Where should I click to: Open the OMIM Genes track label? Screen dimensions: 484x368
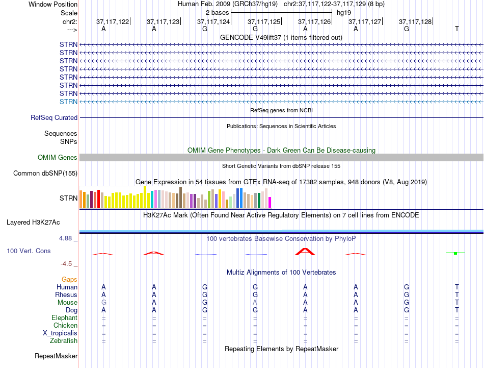point(57,157)
